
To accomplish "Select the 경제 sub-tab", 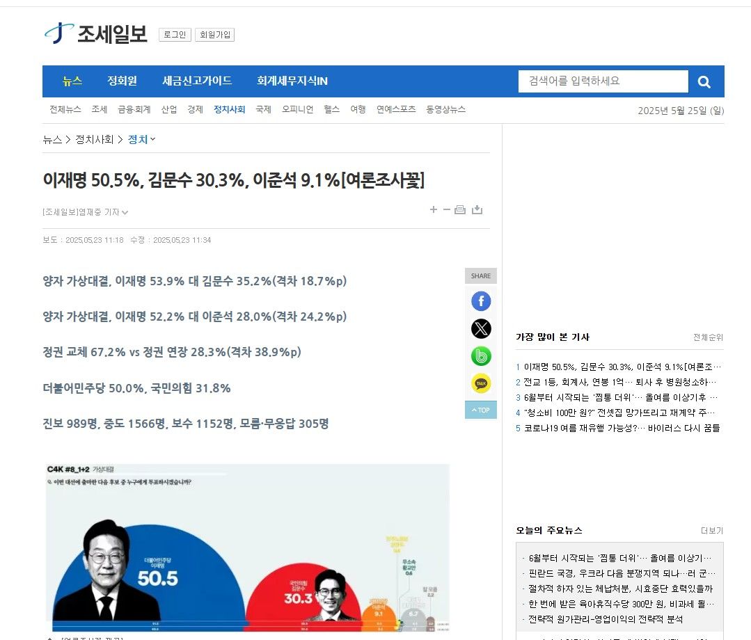I will tap(195, 110).
